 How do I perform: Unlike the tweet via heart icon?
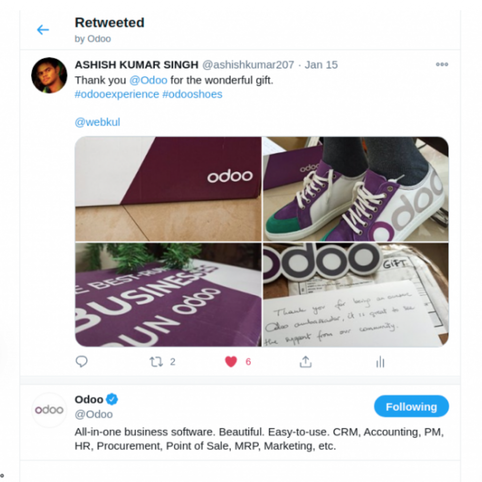(x=231, y=361)
